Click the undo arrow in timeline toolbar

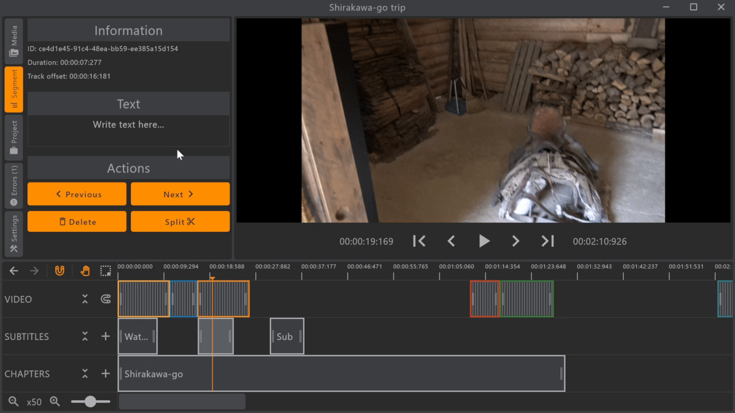(14, 271)
